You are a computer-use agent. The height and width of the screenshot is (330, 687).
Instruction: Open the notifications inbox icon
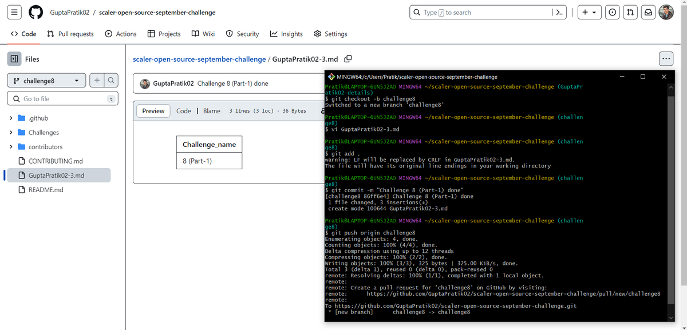click(x=648, y=13)
